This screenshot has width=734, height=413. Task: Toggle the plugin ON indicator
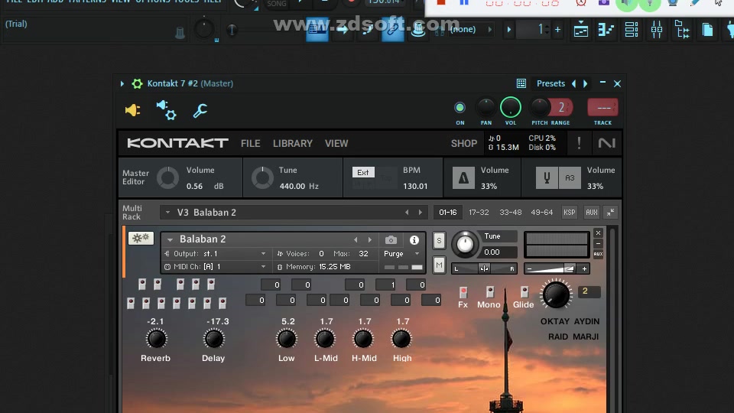(x=460, y=108)
